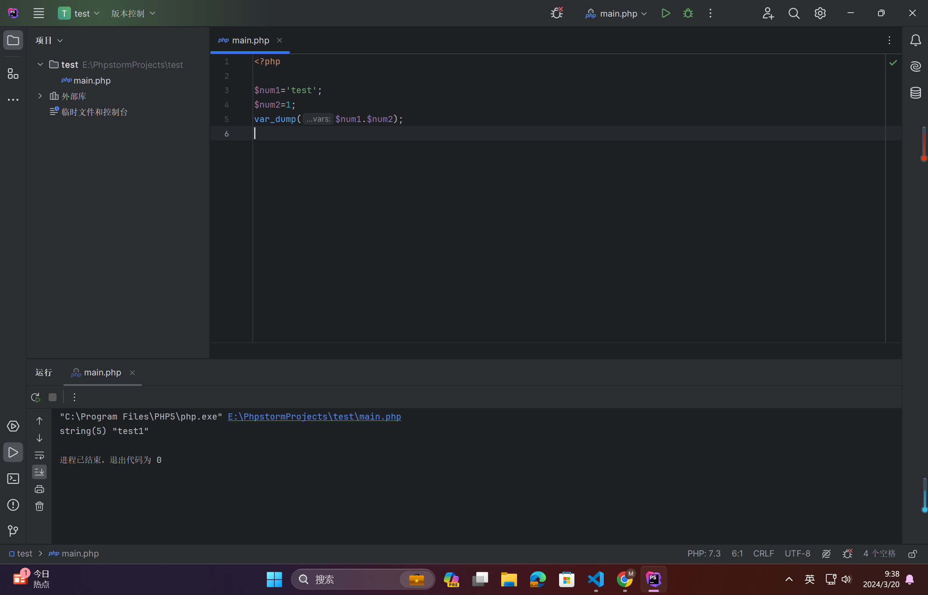Open the main hamburger menu
Image resolution: width=928 pixels, height=595 pixels.
(39, 13)
